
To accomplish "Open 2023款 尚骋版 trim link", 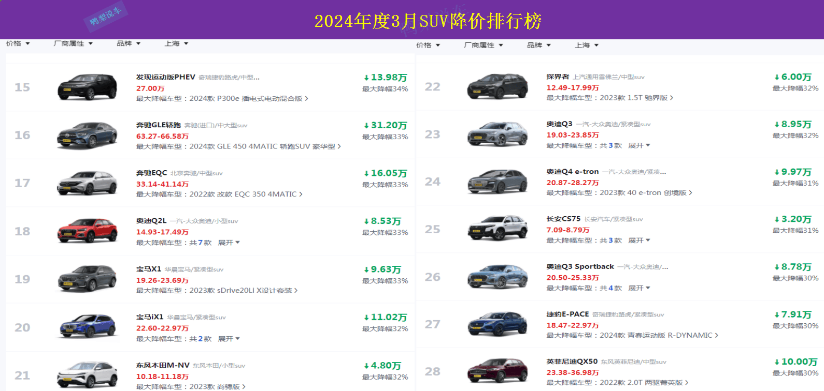I will point(218,387).
